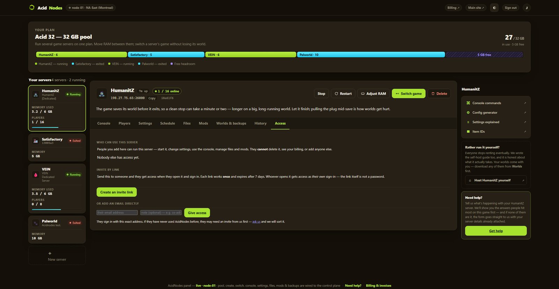Click the HumanitZ icon in the server list
559x289 pixels.
35,94
